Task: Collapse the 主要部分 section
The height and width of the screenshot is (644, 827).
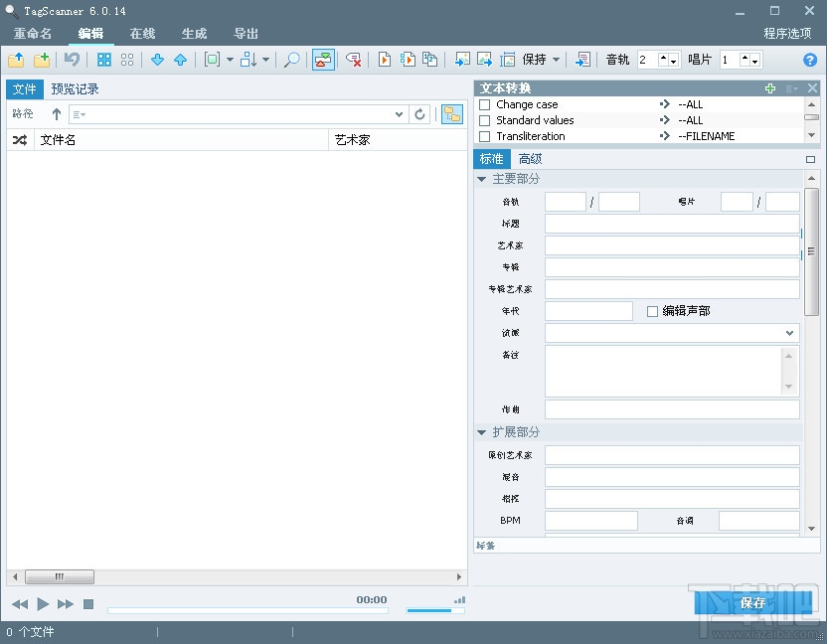Action: pos(482,179)
